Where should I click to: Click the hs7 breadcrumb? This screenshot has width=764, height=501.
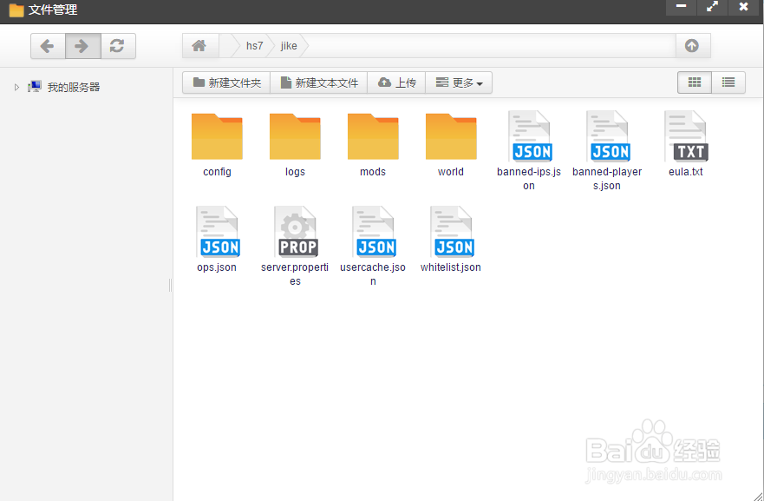(x=254, y=46)
